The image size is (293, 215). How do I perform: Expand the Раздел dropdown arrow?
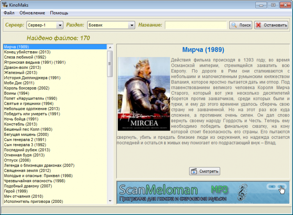[132, 25]
